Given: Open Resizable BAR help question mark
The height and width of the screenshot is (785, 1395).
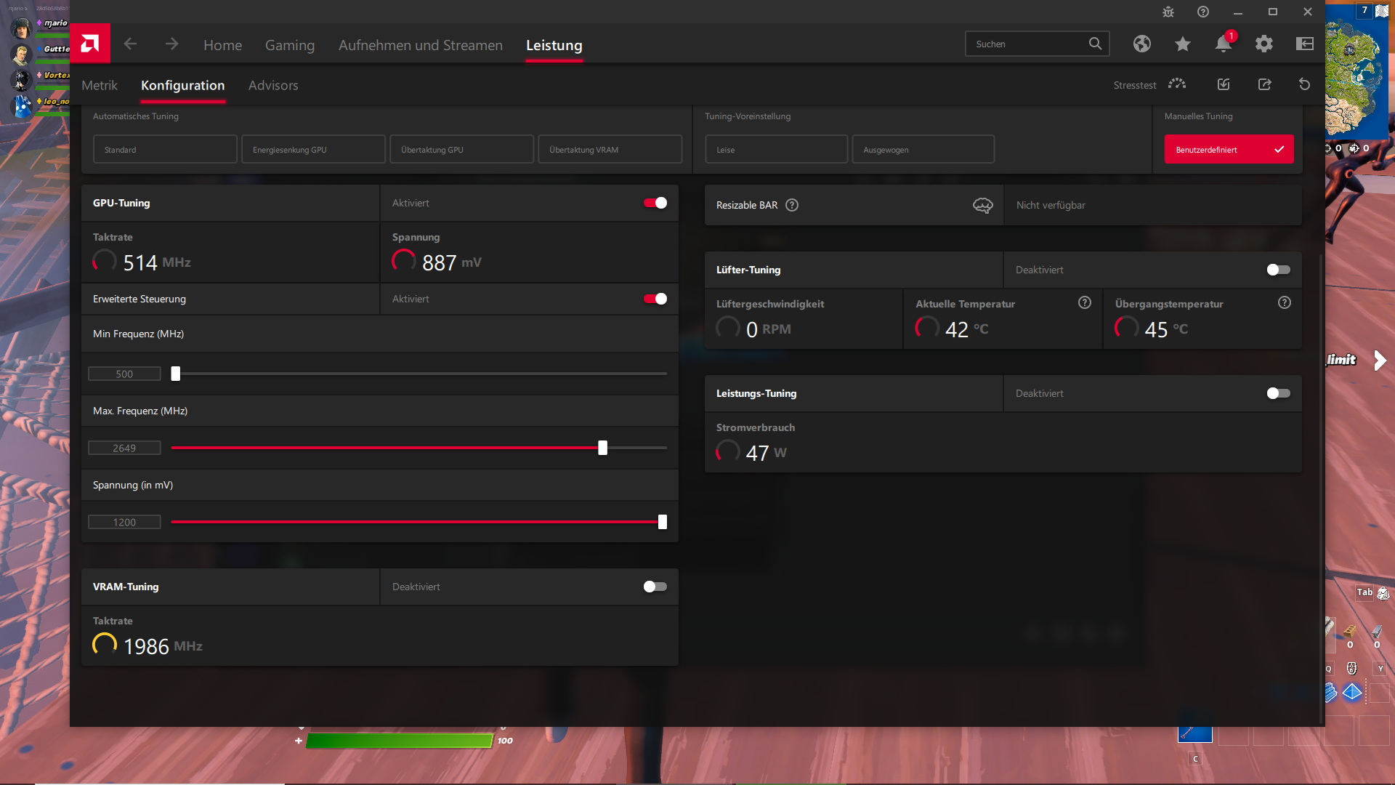Looking at the screenshot, I should point(792,206).
